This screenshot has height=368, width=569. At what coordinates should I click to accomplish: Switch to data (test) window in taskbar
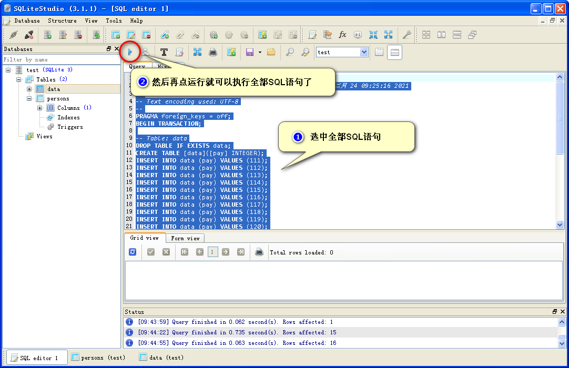161,357
